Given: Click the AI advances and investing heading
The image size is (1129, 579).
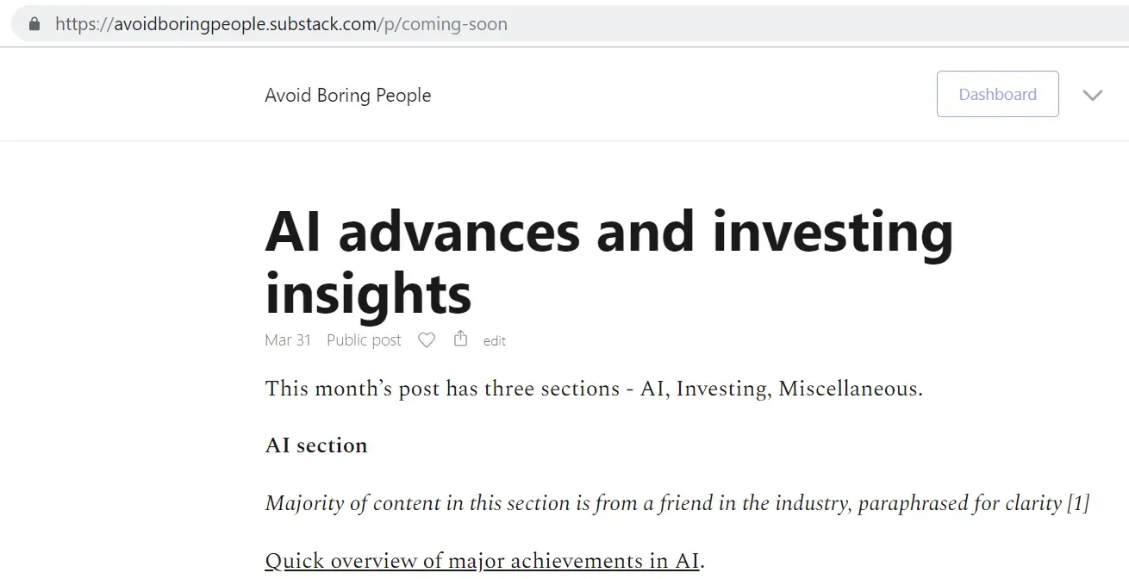Looking at the screenshot, I should pos(608,233).
